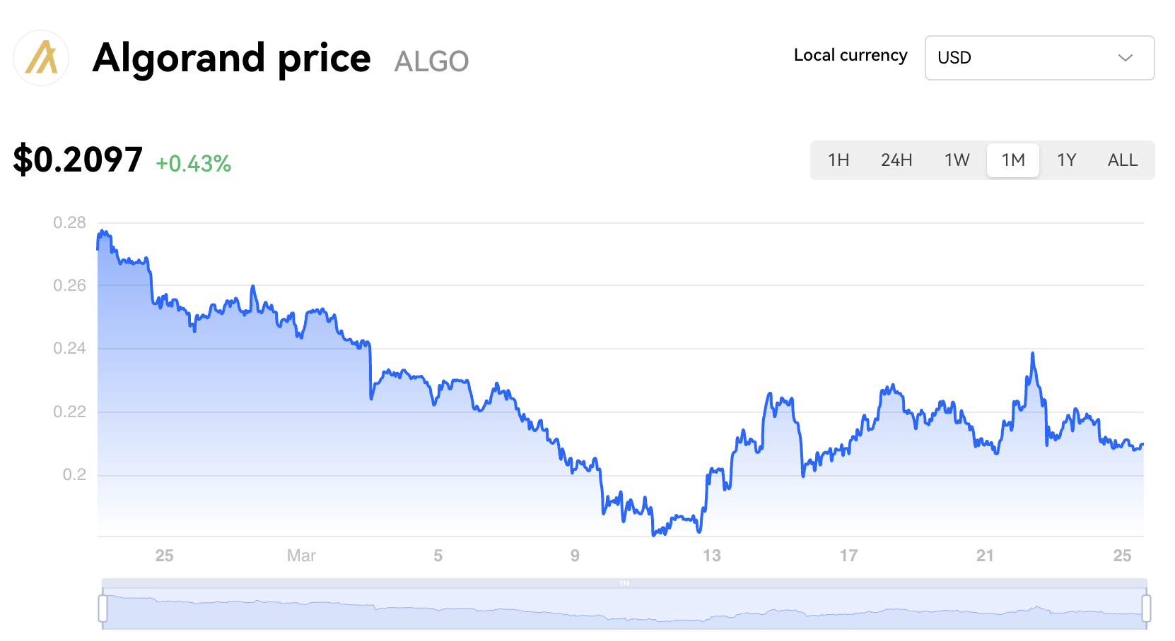Select the 1M range button
This screenshot has height=641, width=1175.
click(1012, 160)
